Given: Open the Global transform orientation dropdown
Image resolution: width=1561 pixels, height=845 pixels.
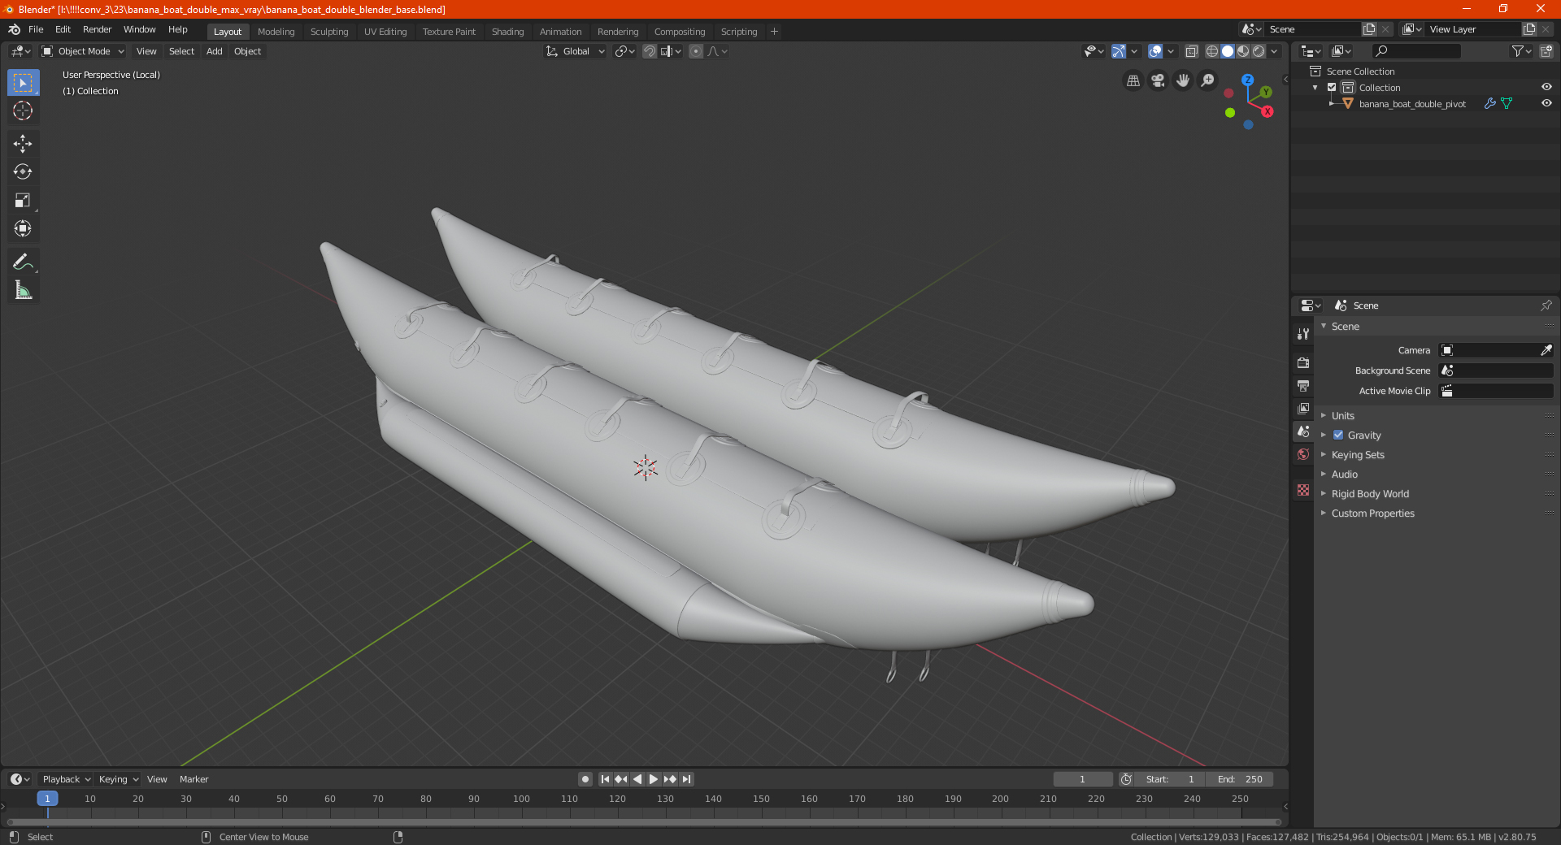Looking at the screenshot, I should coord(575,51).
